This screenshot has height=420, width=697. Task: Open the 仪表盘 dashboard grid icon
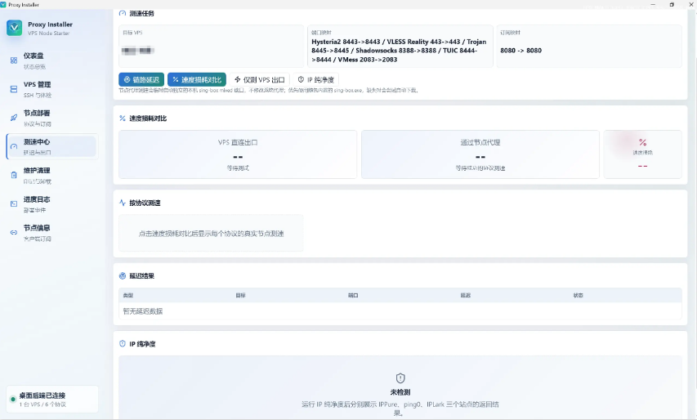(14, 60)
